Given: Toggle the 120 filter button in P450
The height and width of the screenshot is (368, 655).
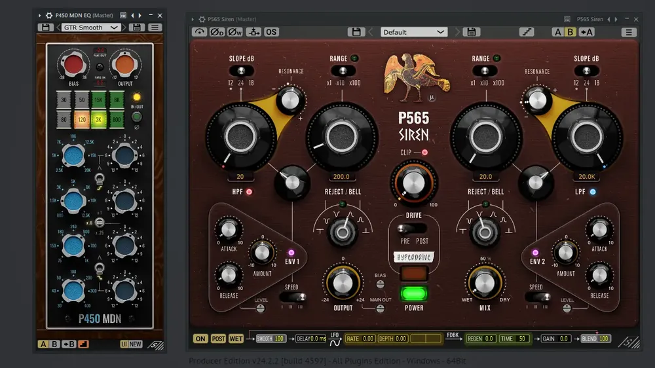Looking at the screenshot, I should (x=82, y=119).
